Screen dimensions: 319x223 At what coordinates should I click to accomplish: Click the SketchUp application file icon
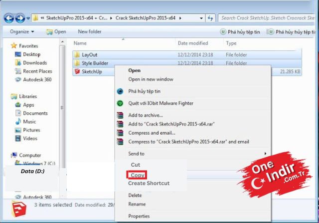76,72
